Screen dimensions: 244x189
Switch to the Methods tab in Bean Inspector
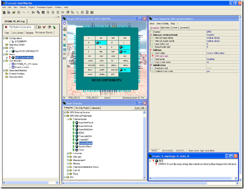tap(165, 28)
